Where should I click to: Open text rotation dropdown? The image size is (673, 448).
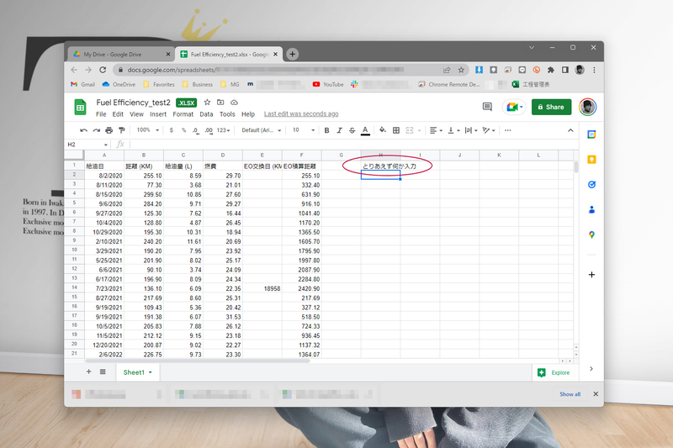tap(489, 130)
